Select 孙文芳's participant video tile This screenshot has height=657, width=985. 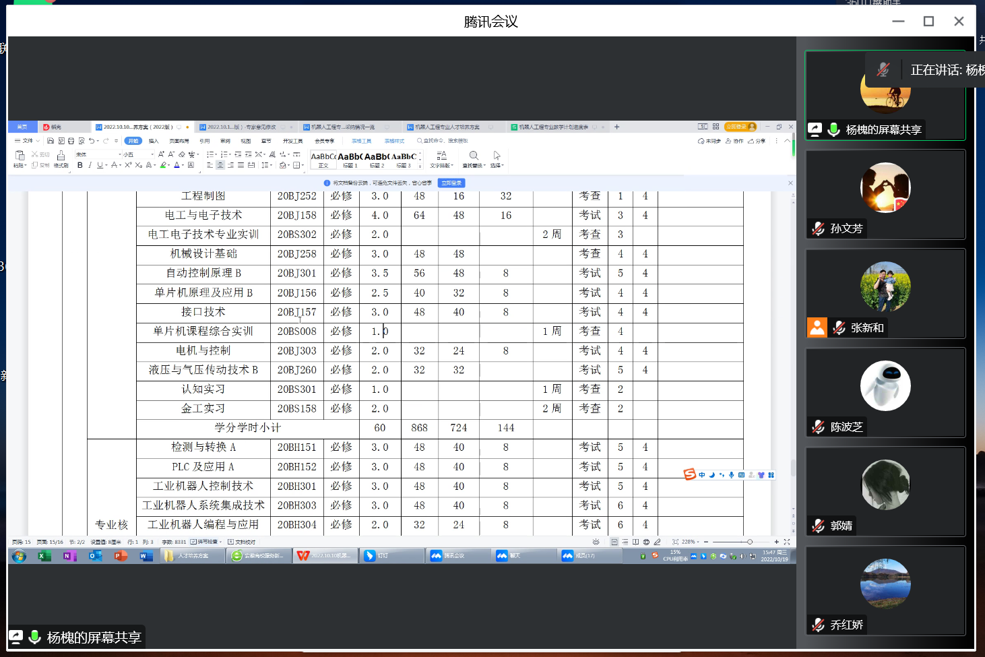pyautogui.click(x=885, y=194)
